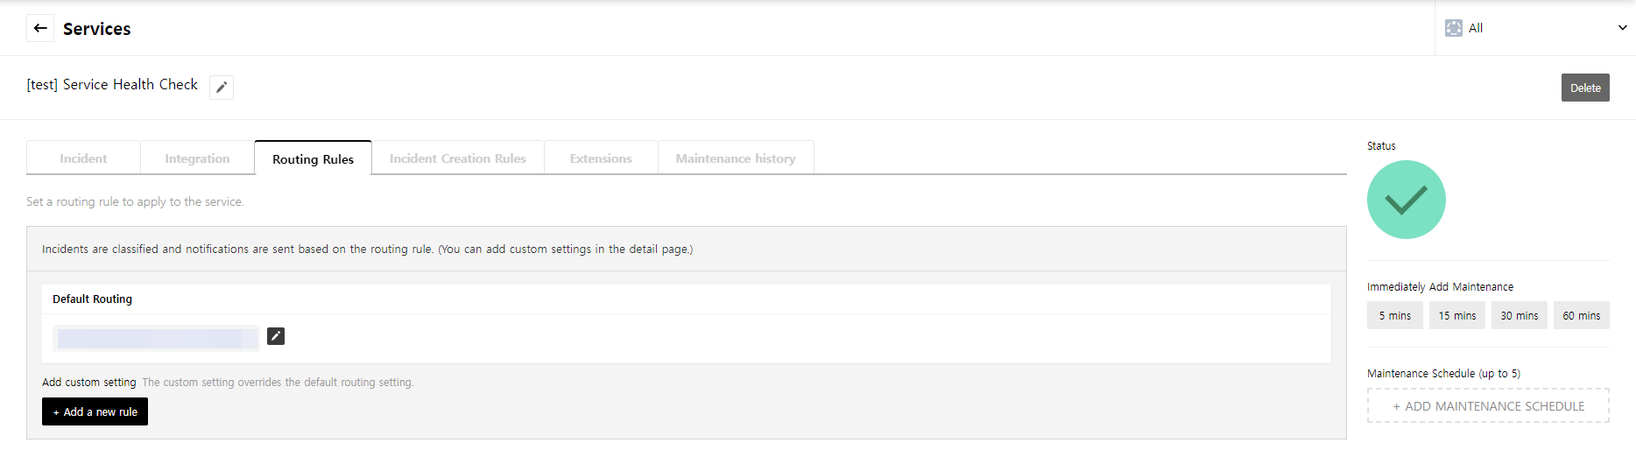Click the green status checkmark circle

(1406, 200)
